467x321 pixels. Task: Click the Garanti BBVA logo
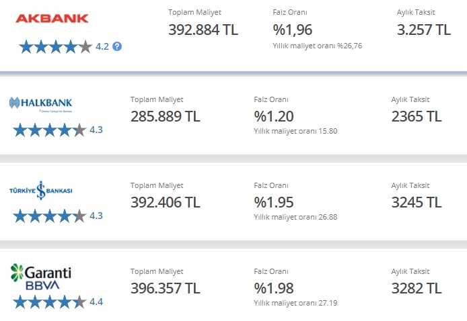[x=41, y=277]
